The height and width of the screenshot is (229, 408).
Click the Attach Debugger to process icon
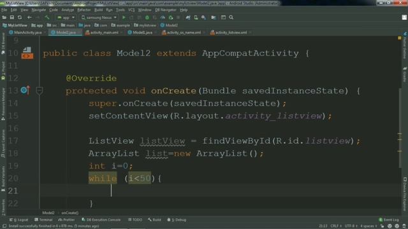click(171, 17)
